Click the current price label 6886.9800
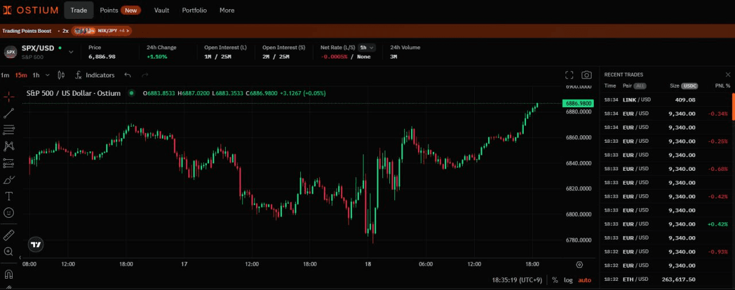735x290 pixels. pos(579,103)
